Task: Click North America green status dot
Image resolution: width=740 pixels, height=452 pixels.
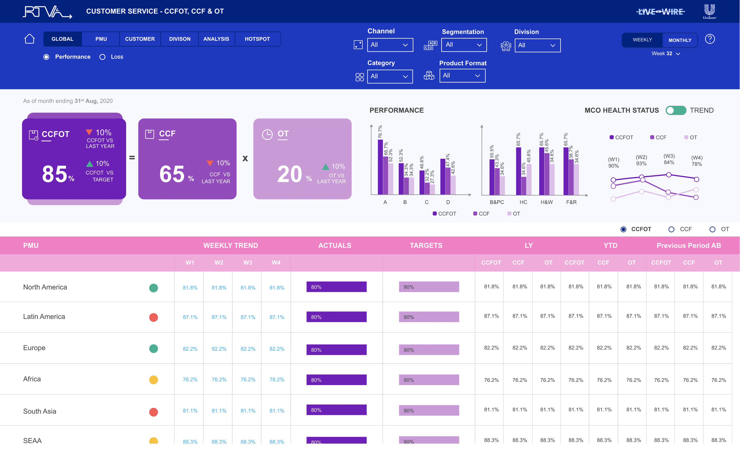Action: [153, 288]
